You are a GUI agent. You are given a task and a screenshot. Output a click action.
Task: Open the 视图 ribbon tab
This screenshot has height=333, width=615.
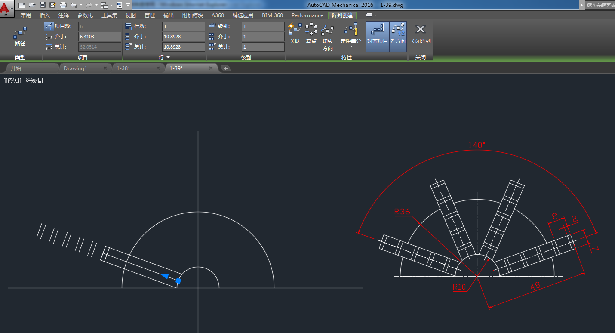131,15
